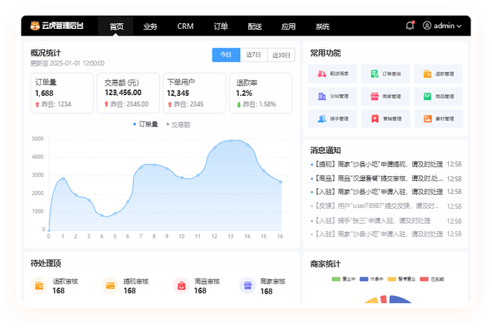Toggle the 交易额 series in chart legend
Viewport: 492px width, 330px height.
click(178, 125)
